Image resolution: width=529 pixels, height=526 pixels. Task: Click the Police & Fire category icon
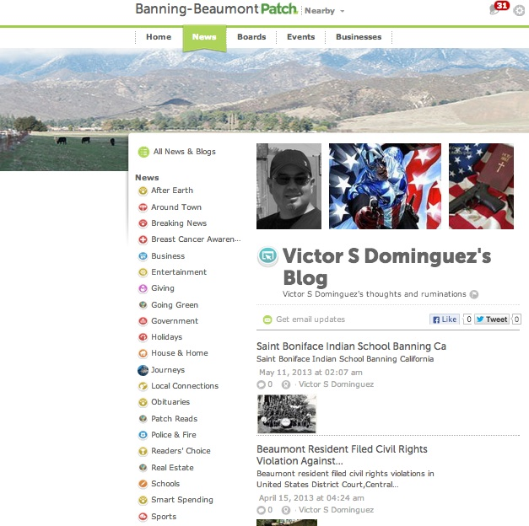tap(143, 435)
